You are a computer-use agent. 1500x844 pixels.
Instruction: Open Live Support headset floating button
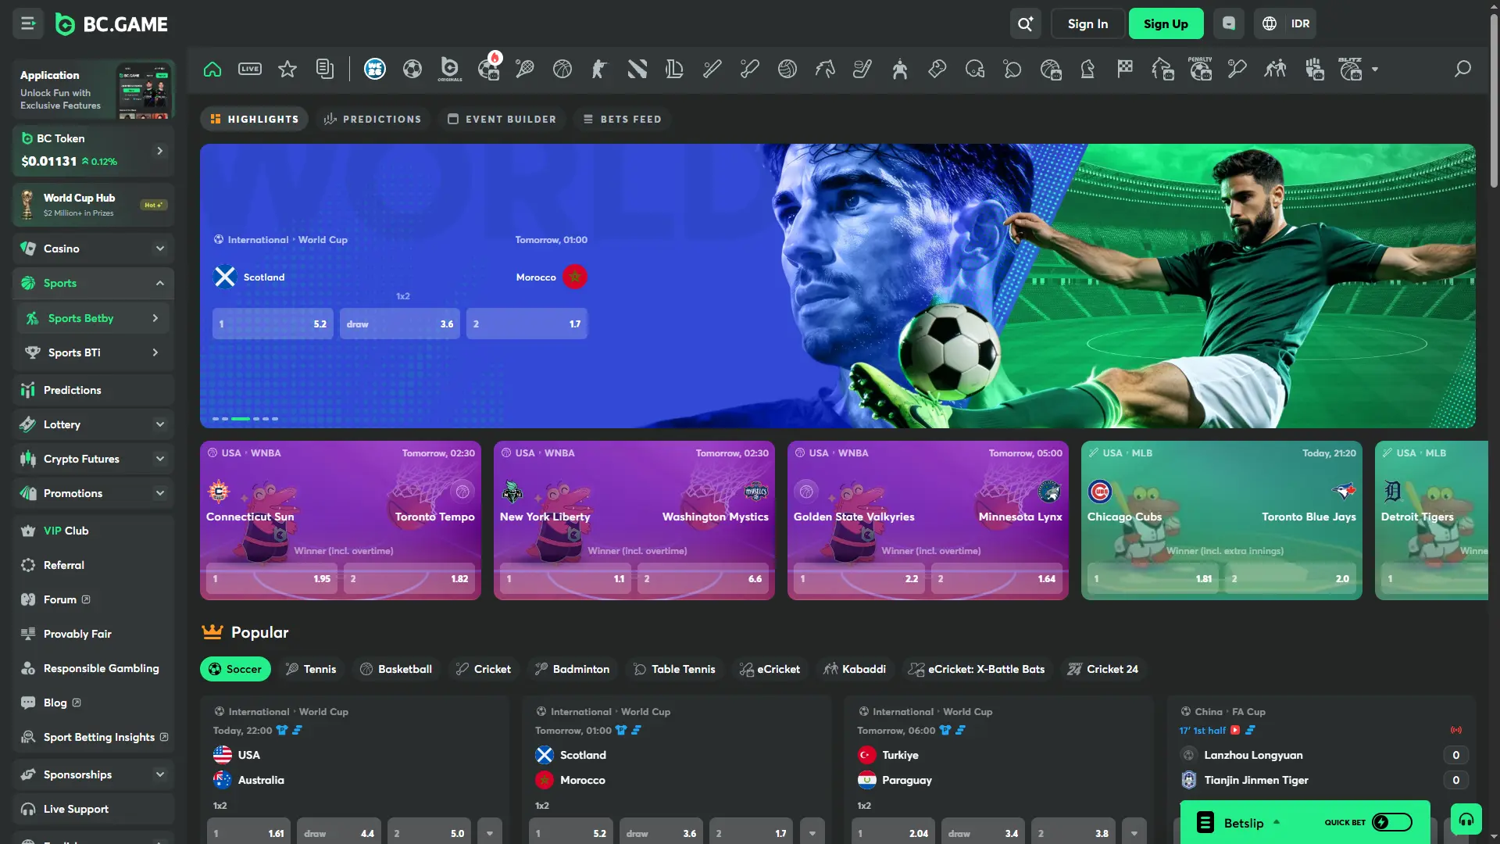click(1466, 819)
